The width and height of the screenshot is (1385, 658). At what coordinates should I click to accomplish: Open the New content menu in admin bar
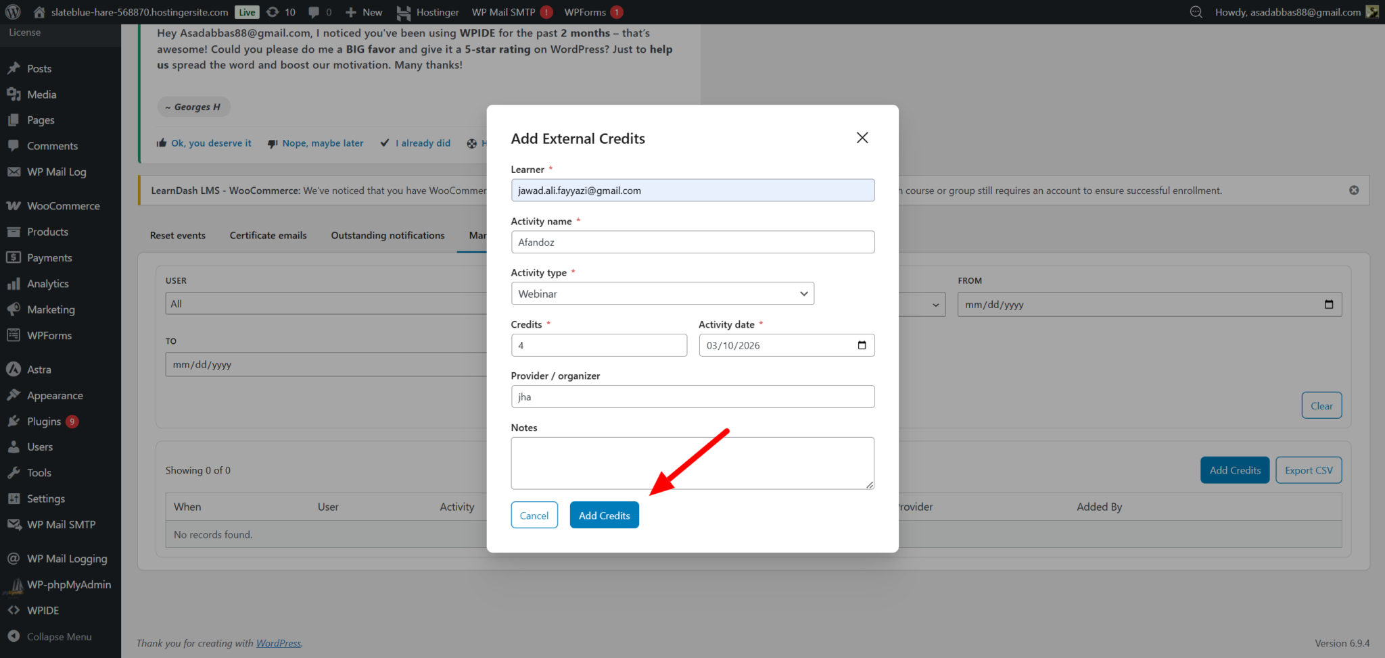364,12
